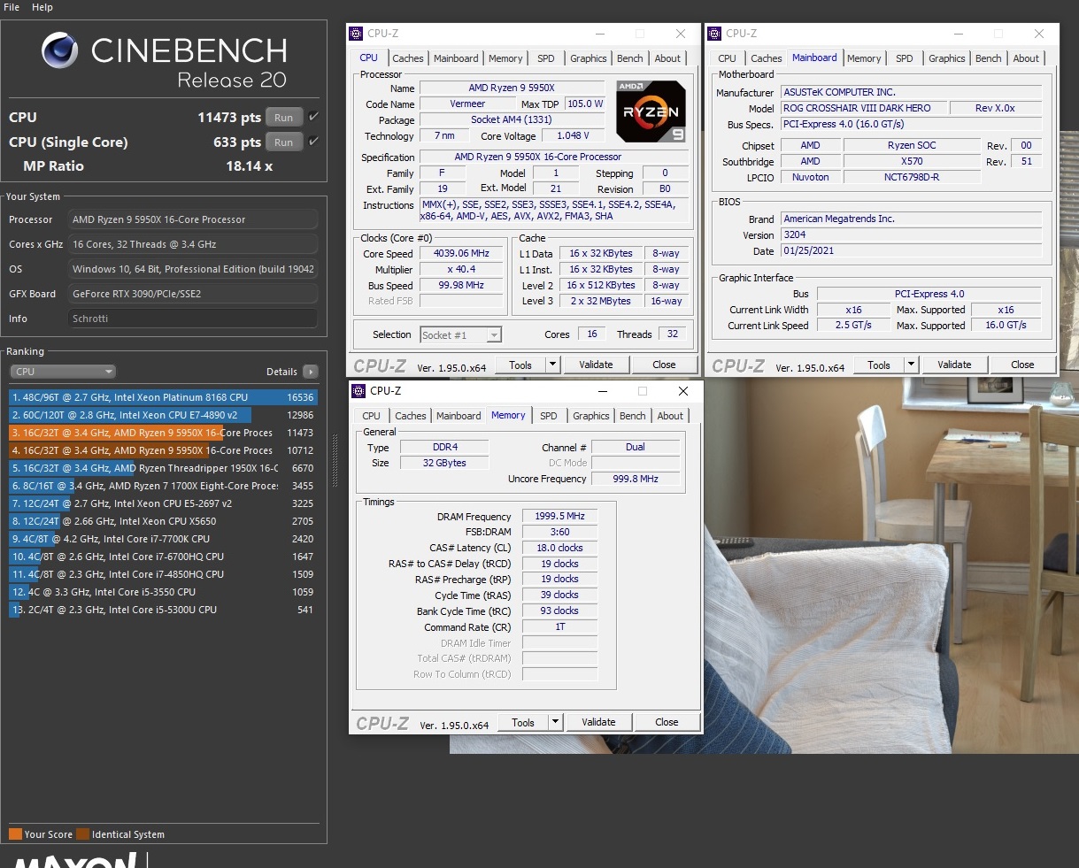1079x868 pixels.
Task: Click the CPU-Z icon in the processor window title bar
Action: [x=357, y=34]
